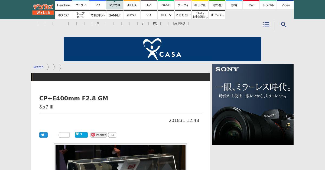Open the VR tab

(x=149, y=15)
